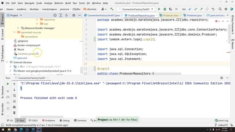Viewport: 235px width, 132px height.
Task: Hide the Project tool window
Action: click(x=79, y=15)
